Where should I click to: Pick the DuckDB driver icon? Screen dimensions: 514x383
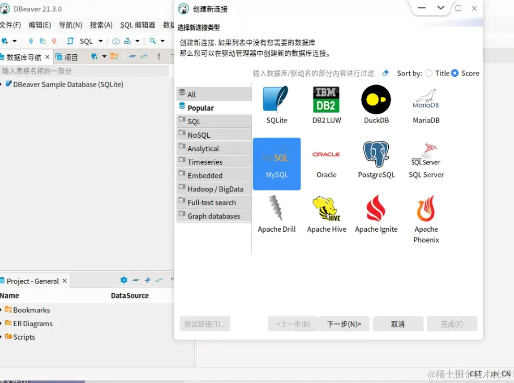click(376, 104)
